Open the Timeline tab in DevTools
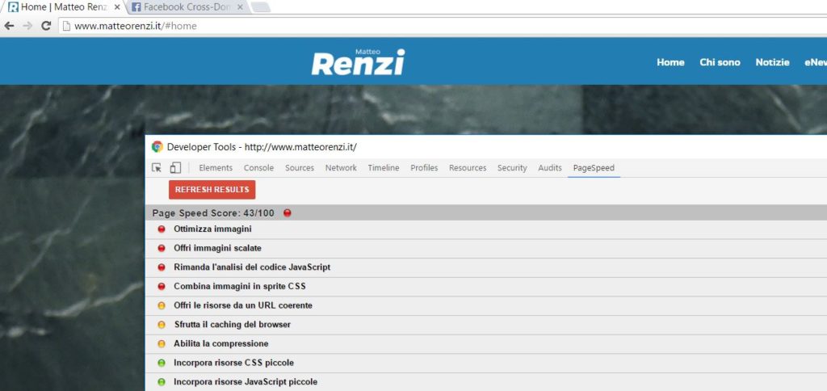 (384, 168)
